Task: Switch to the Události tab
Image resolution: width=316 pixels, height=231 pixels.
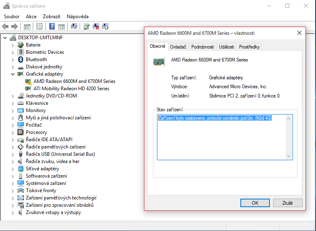Action: pyautogui.click(x=226, y=47)
